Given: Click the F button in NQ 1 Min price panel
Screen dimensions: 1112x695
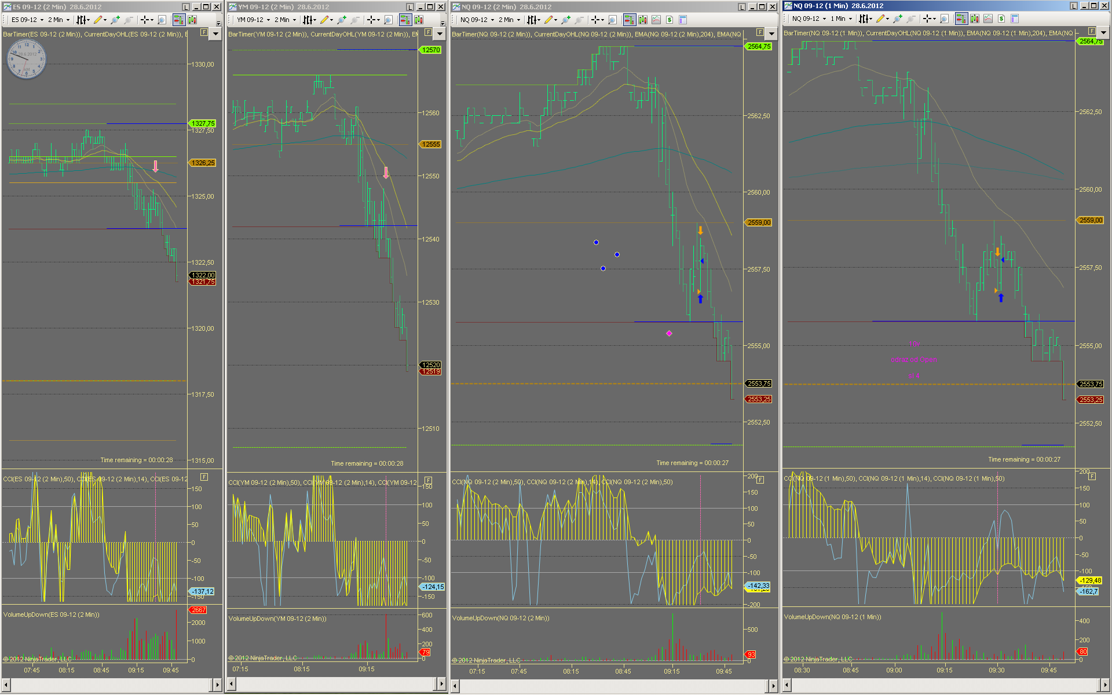Looking at the screenshot, I should point(1092,31).
